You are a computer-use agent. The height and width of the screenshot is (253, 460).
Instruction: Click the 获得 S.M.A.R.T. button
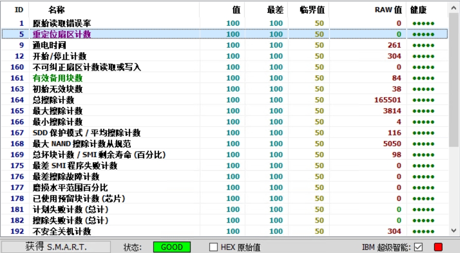[56, 247]
